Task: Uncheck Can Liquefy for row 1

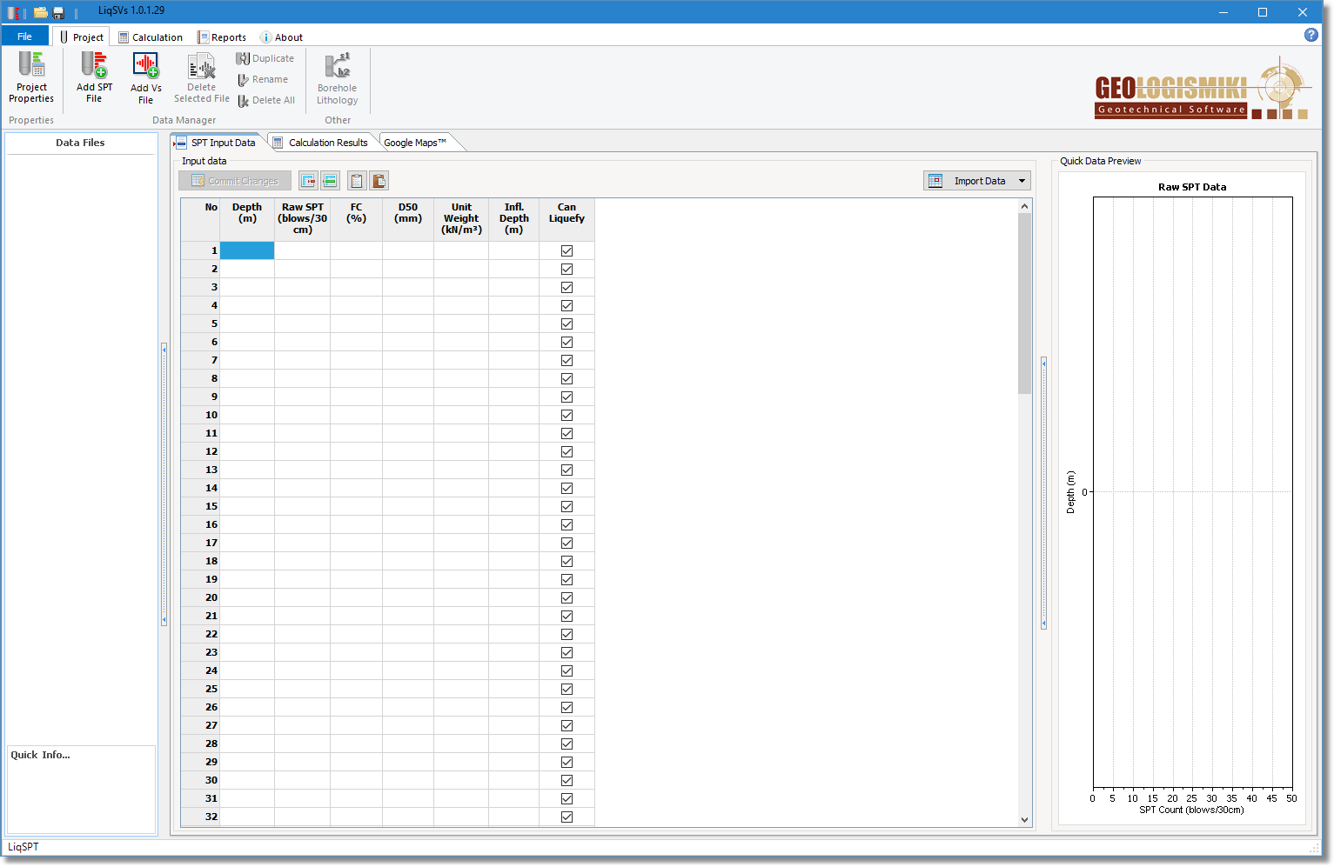Action: click(566, 250)
